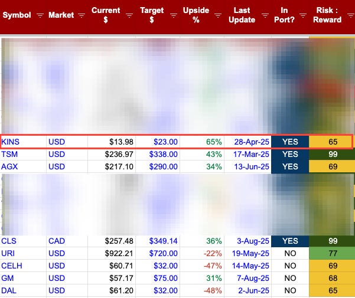Image resolution: width=355 pixels, height=298 pixels.
Task: Click the GM symbol cell
Action: pyautogui.click(x=24, y=278)
